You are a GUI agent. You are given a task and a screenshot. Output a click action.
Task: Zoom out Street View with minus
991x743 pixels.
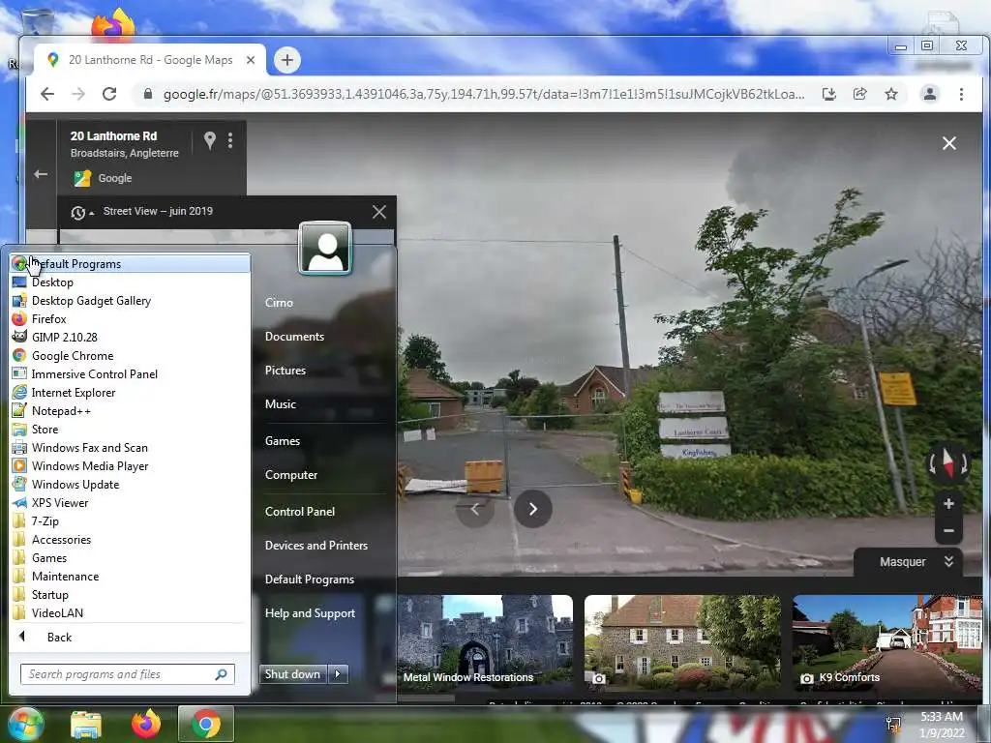[x=948, y=531]
